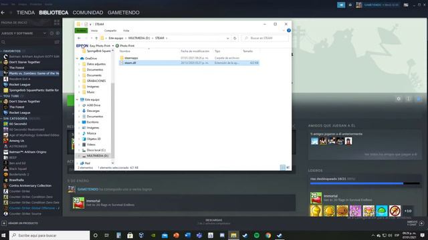
Task: Open the address bar history dropdown
Action: (x=227, y=38)
